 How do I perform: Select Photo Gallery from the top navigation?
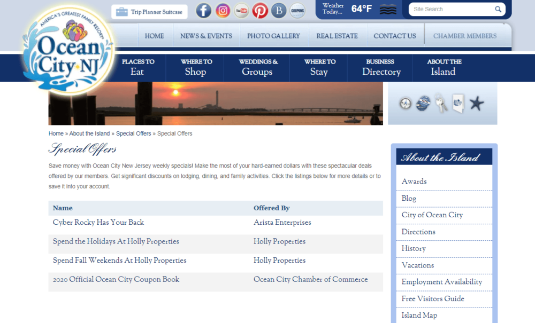pos(273,36)
